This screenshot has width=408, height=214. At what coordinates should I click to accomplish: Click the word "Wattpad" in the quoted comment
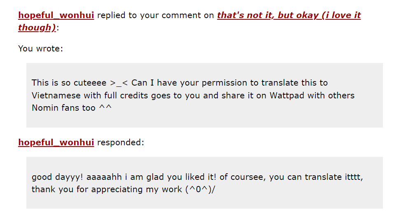[287, 95]
